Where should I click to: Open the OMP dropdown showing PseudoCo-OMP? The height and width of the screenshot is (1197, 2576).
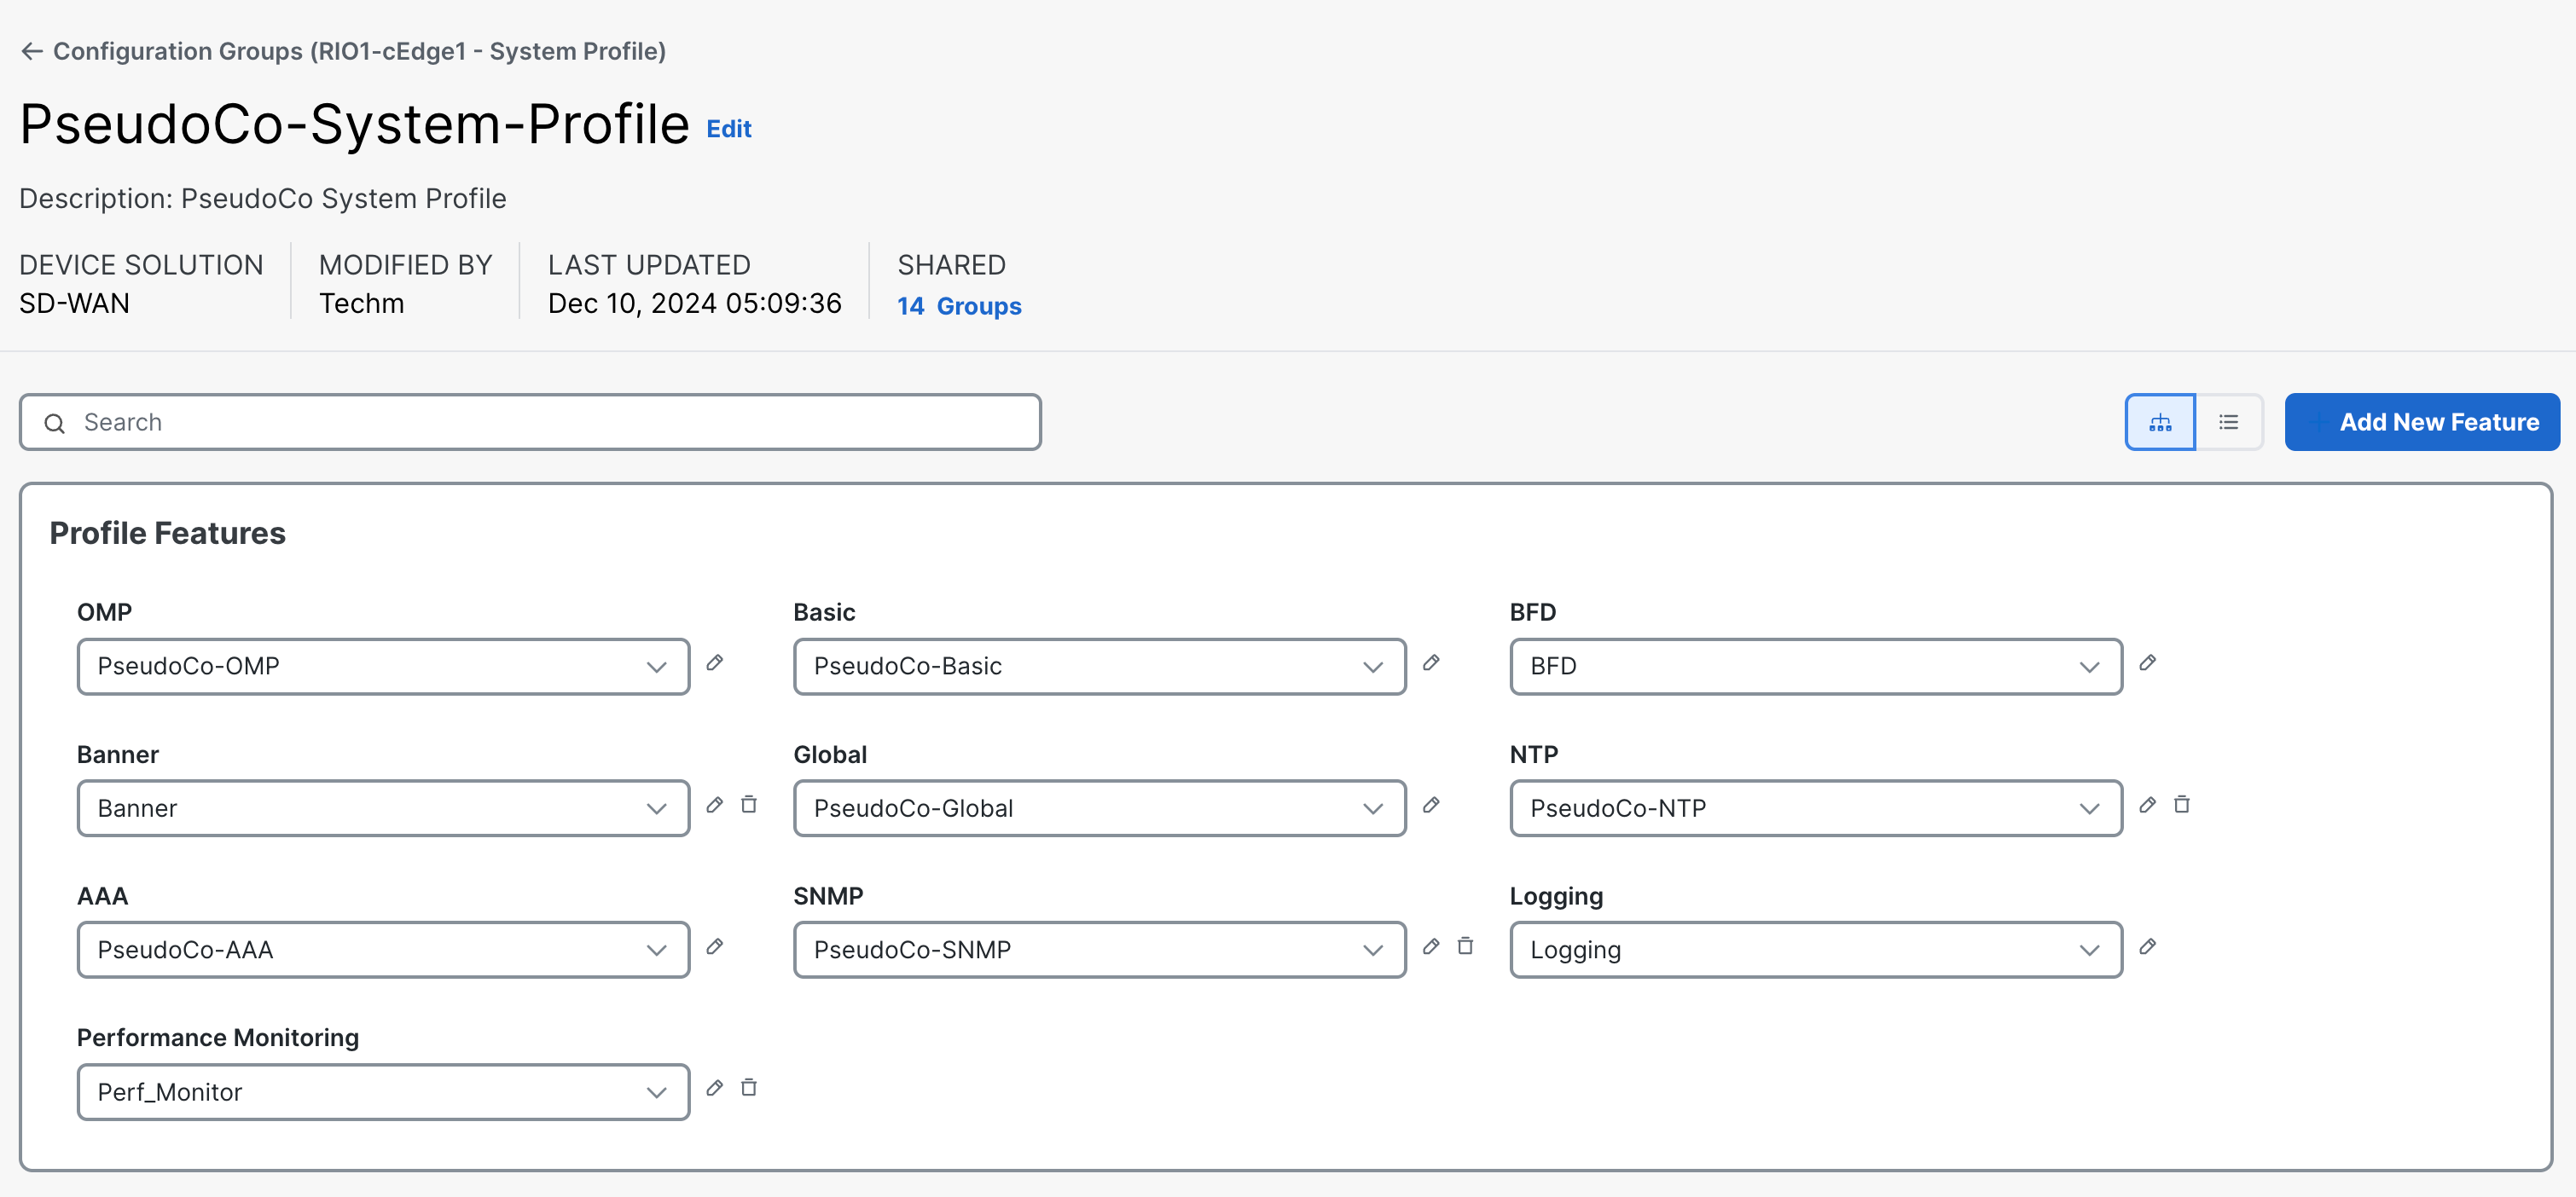point(383,667)
